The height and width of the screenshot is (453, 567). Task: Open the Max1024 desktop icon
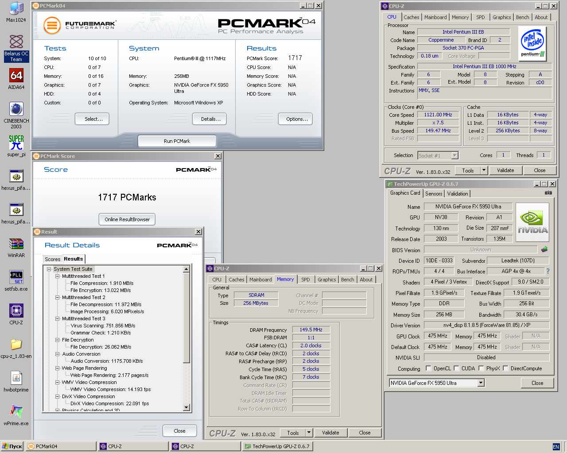coord(16,12)
